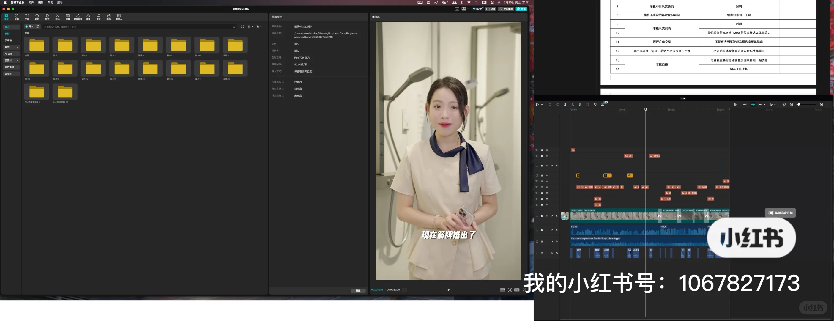Image resolution: width=834 pixels, height=321 pixels.
Task: Click the microphone voiceover recording icon
Action: coord(735,104)
